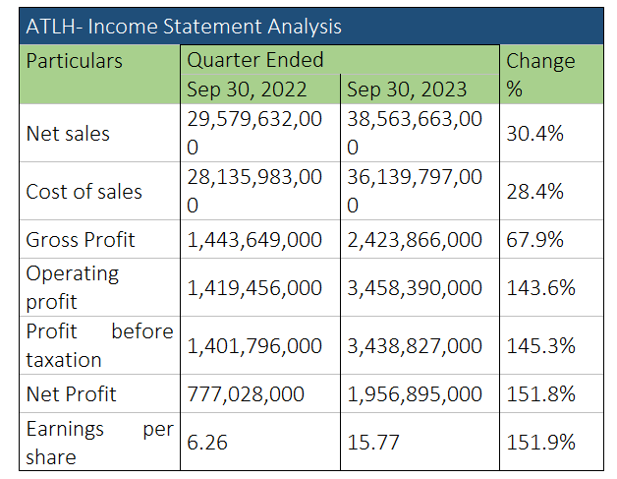This screenshot has height=479, width=617.
Task: Select the Particulars header cell
Action: pyautogui.click(x=100, y=75)
